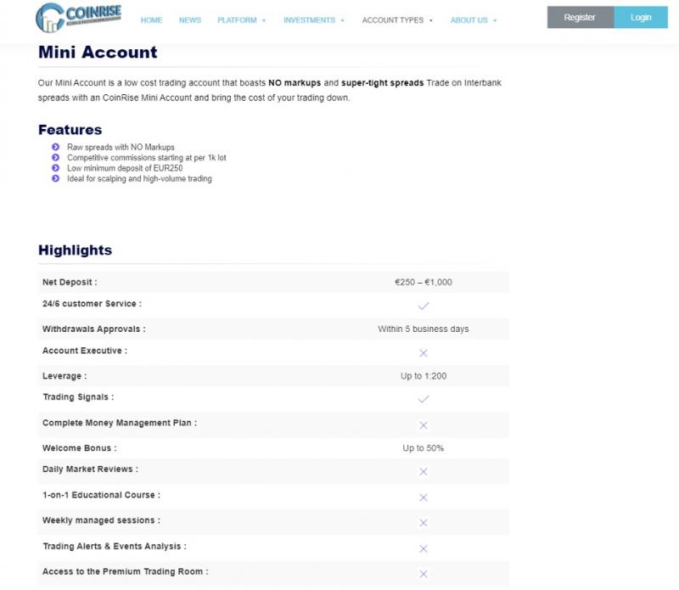The width and height of the screenshot is (679, 590).
Task: Click the bold "NO markups" text
Action: [x=295, y=82]
